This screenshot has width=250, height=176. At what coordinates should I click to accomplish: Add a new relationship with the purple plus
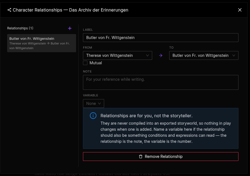[70, 28]
